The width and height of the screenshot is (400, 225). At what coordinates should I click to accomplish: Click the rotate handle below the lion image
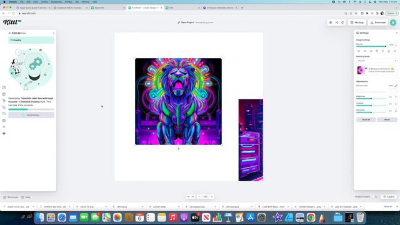178,149
